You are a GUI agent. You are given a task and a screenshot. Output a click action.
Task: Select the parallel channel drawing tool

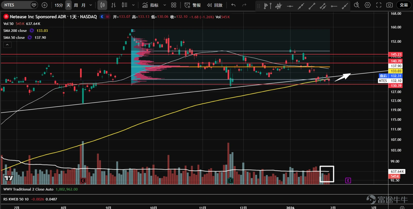click(323, 6)
